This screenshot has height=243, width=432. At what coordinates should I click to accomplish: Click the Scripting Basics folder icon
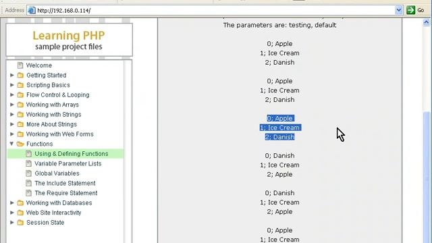click(x=20, y=85)
